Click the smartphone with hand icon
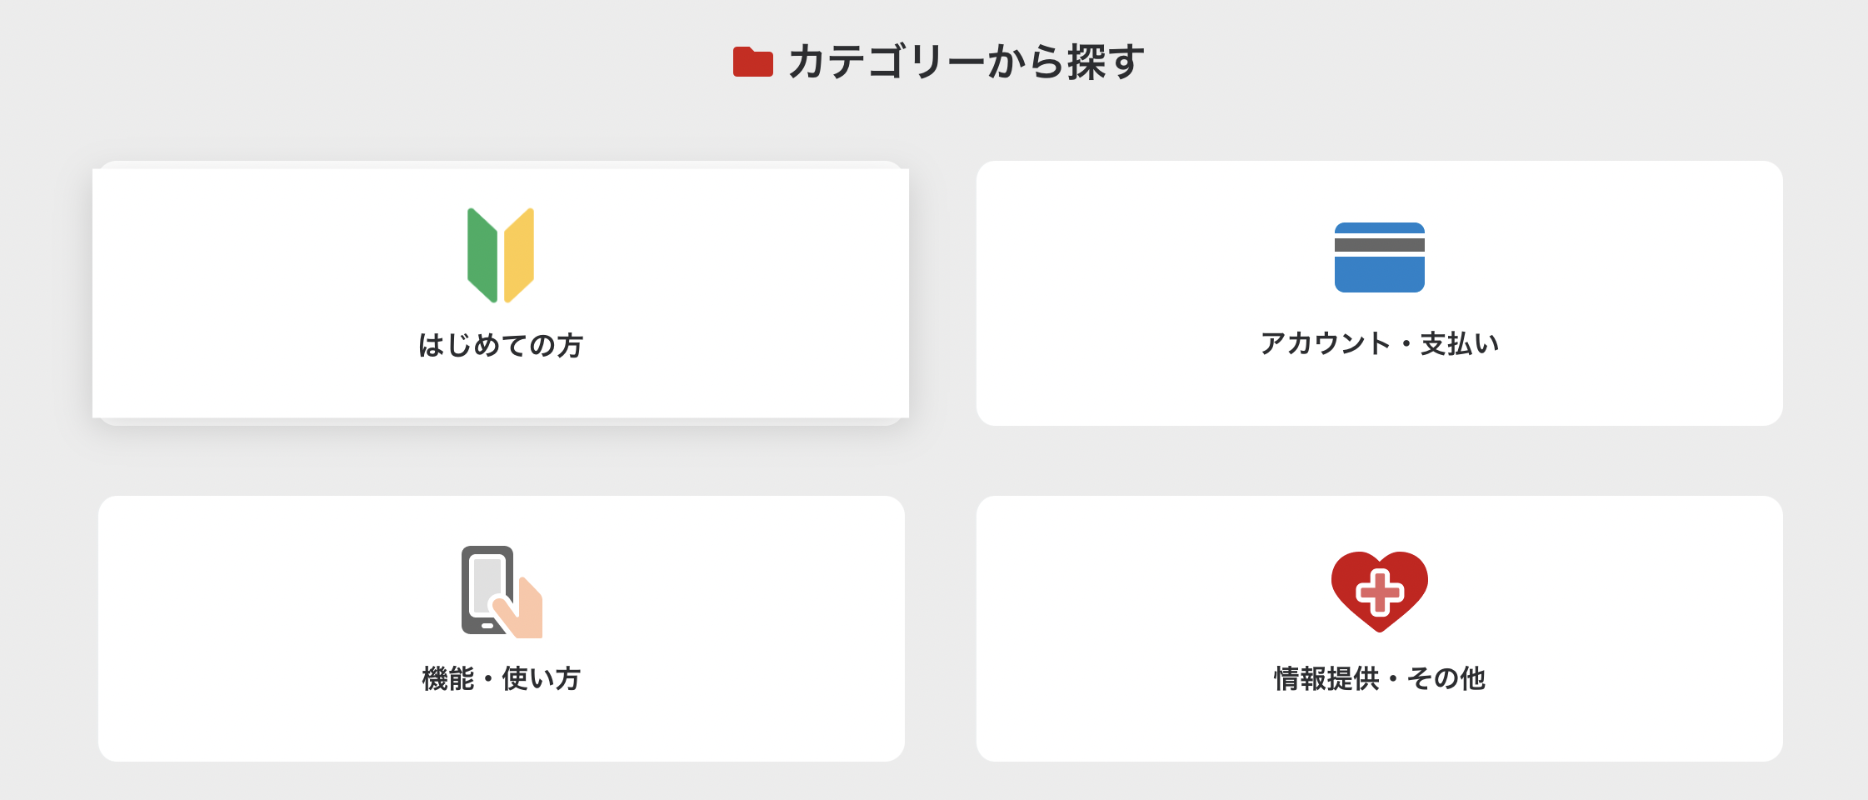Viewport: 1868px width, 800px height. pyautogui.click(x=501, y=592)
